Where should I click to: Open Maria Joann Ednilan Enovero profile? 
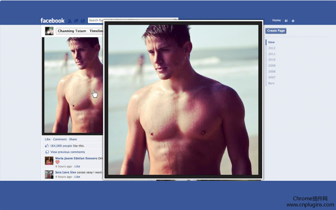coord(76,158)
